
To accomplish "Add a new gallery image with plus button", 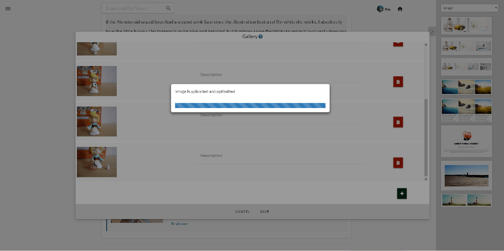I will click(x=402, y=193).
